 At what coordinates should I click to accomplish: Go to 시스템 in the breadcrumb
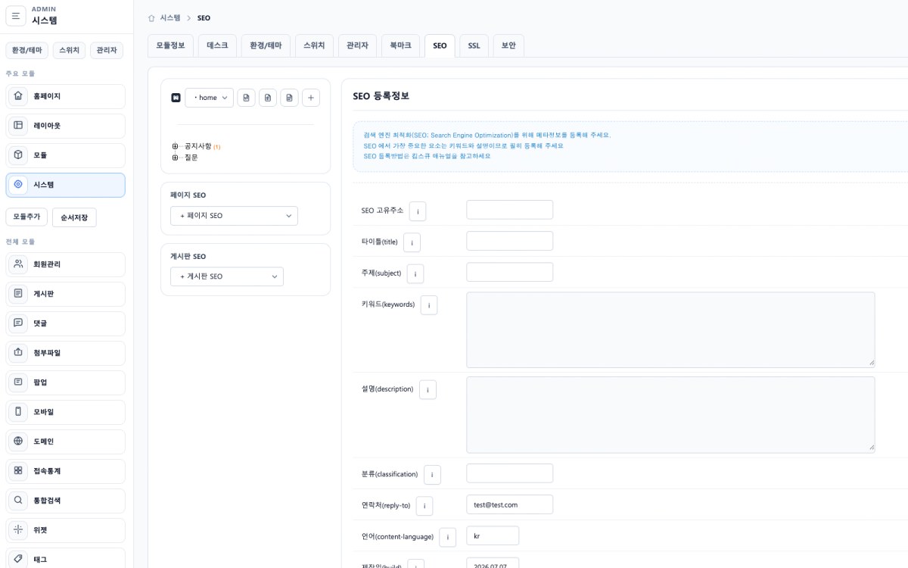(170, 17)
